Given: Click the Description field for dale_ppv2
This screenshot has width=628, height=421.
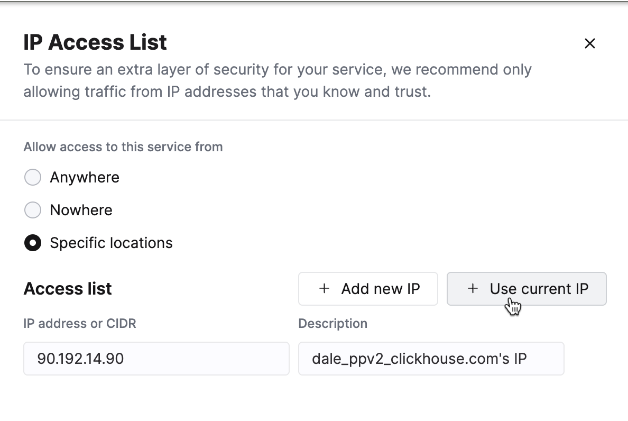Looking at the screenshot, I should coord(432,359).
